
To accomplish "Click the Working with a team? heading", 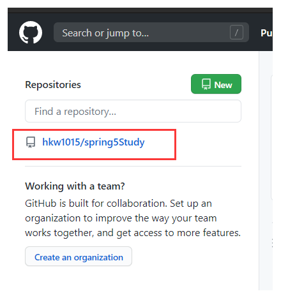I will pos(75,186).
